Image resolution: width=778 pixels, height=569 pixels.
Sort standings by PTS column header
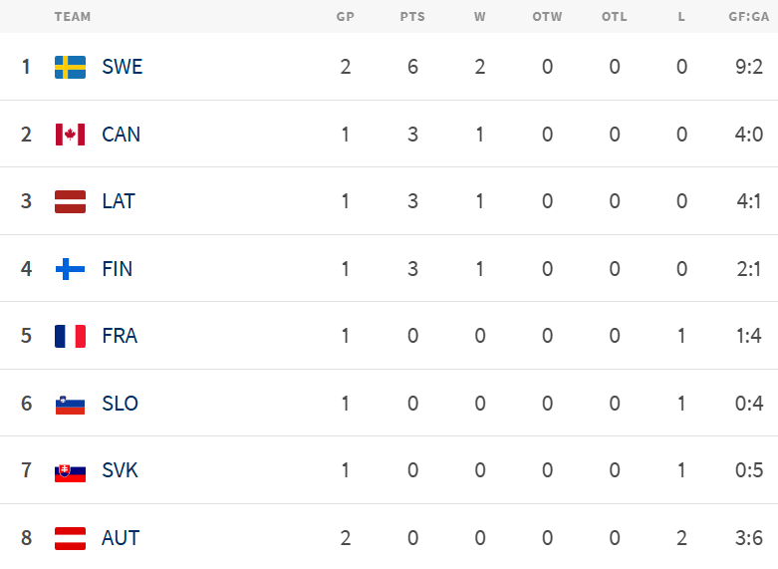point(412,17)
